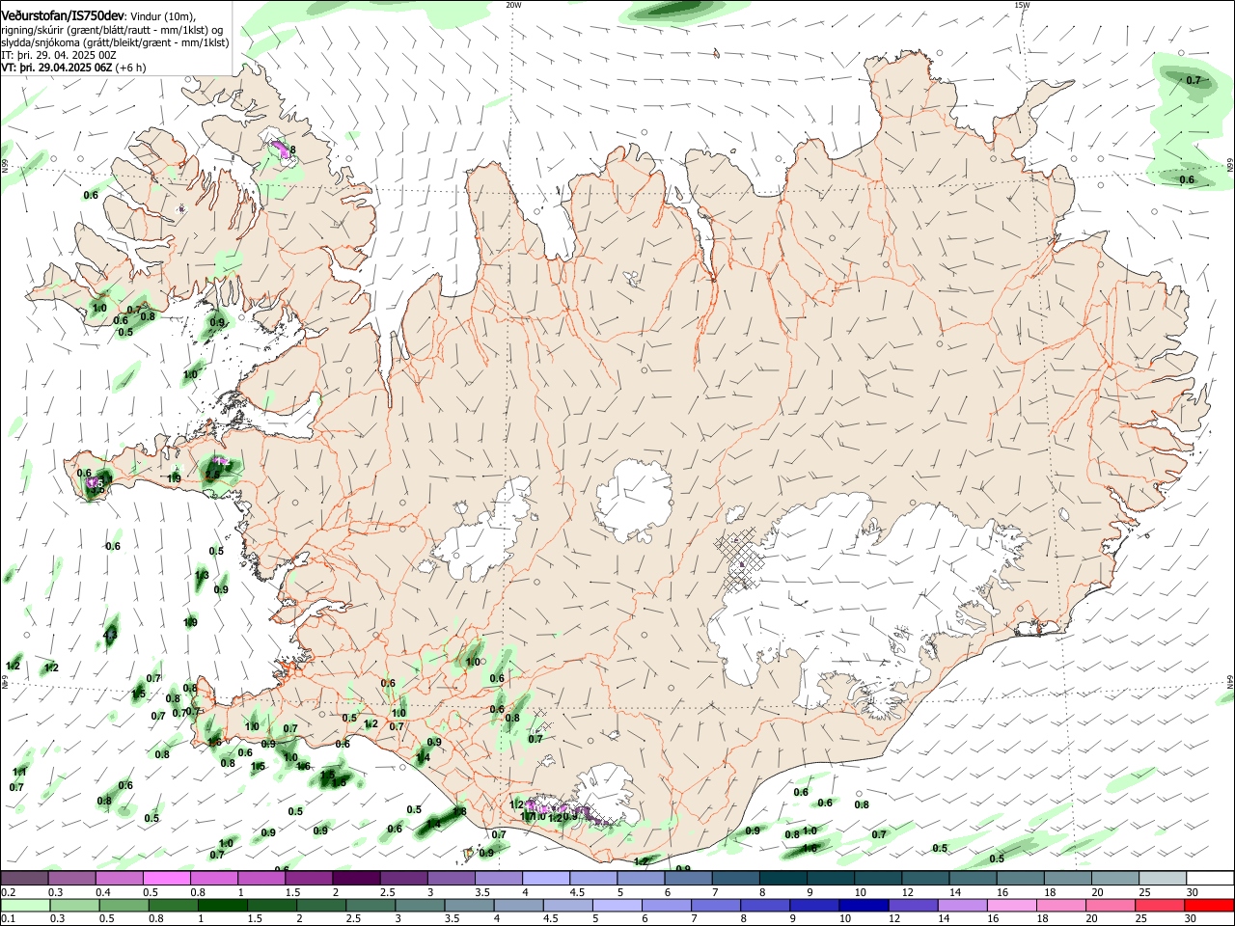Click the 15W longitude label
Screen dimensions: 1235x926
coord(1022,5)
